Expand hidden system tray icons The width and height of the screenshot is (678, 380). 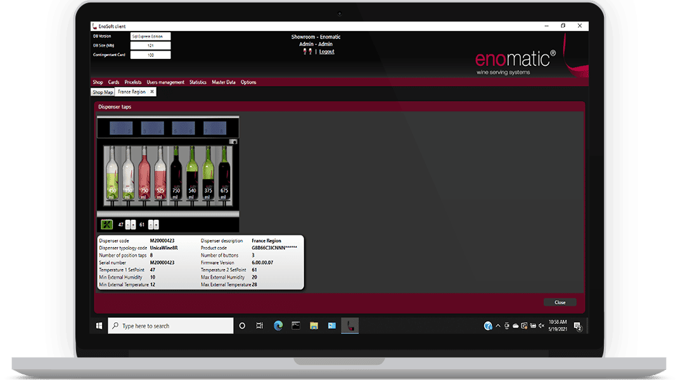tap(497, 326)
